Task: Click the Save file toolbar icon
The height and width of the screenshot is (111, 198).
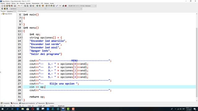Action: click(x=7, y=6)
